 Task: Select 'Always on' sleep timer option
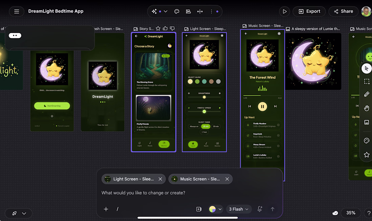tap(194, 126)
